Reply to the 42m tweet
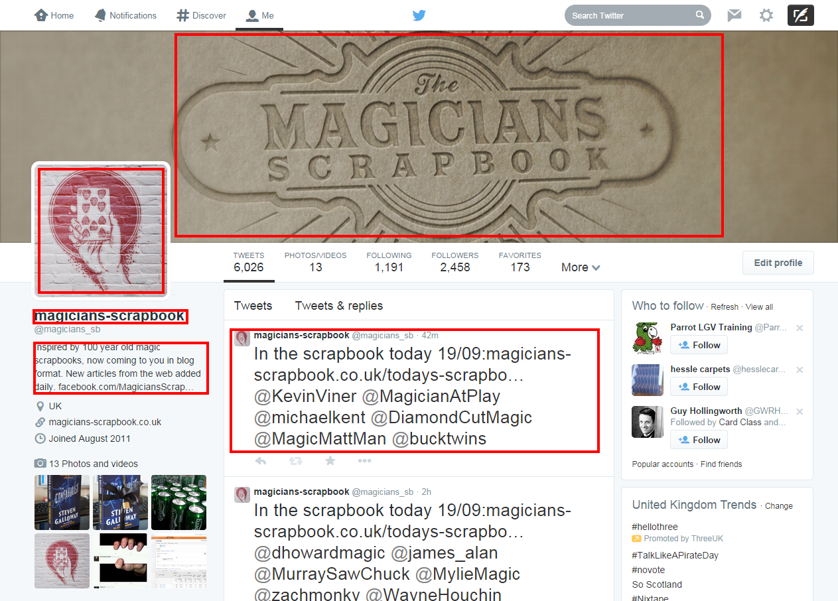This screenshot has height=601, width=838. point(261,461)
